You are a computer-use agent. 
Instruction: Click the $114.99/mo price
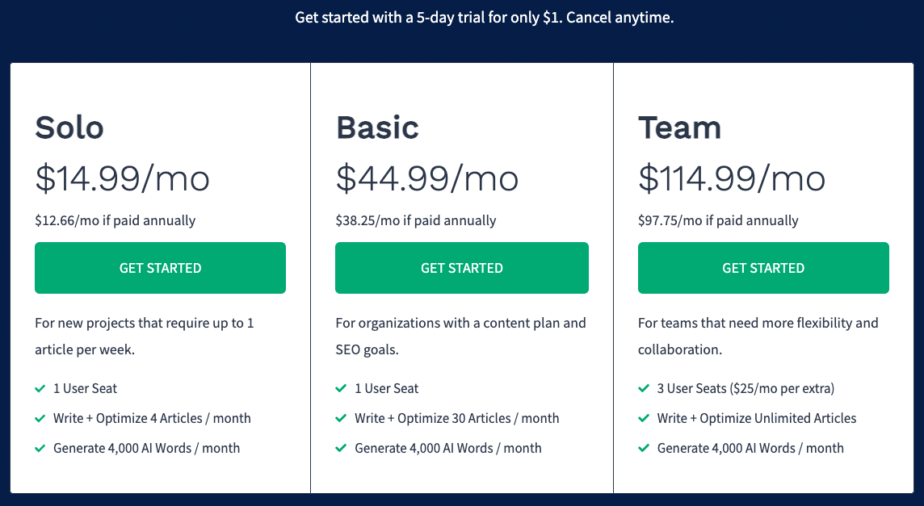pos(732,178)
